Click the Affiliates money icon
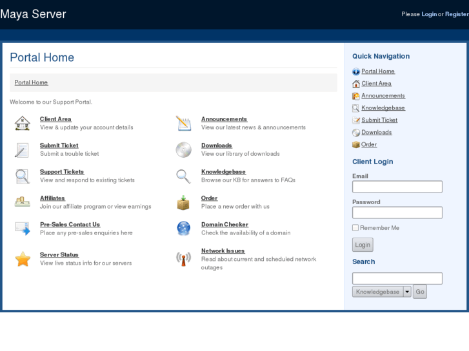This screenshot has height=351, width=469. 23,202
